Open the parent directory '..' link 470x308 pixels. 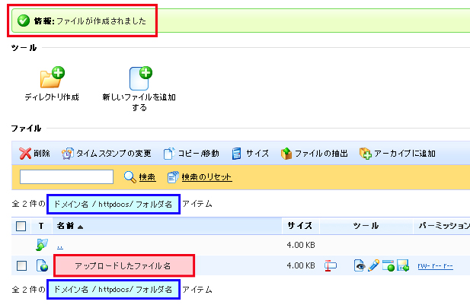[x=60, y=246]
